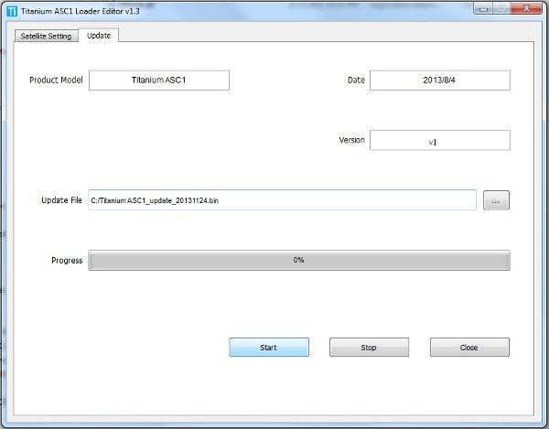Start the update process

(269, 347)
